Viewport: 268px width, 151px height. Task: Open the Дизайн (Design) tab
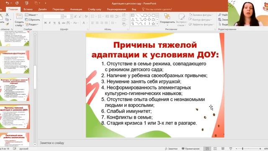(42, 9)
